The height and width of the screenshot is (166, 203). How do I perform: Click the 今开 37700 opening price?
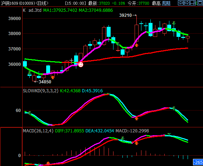coord(139,3)
